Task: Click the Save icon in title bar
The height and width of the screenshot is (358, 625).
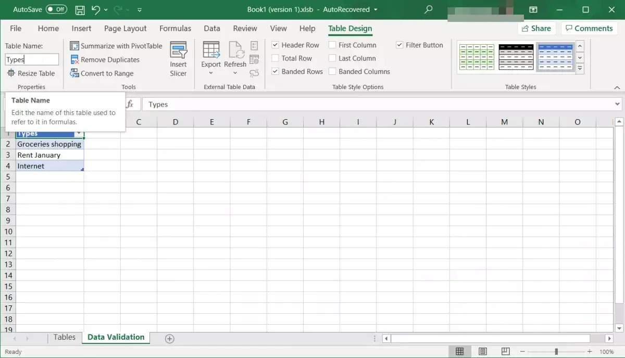Action: coord(80,10)
